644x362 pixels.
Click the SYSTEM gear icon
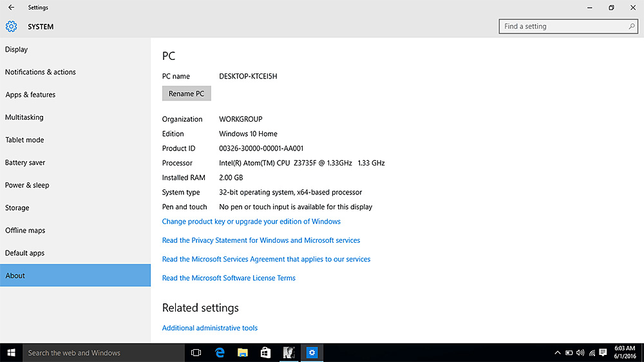(x=12, y=26)
